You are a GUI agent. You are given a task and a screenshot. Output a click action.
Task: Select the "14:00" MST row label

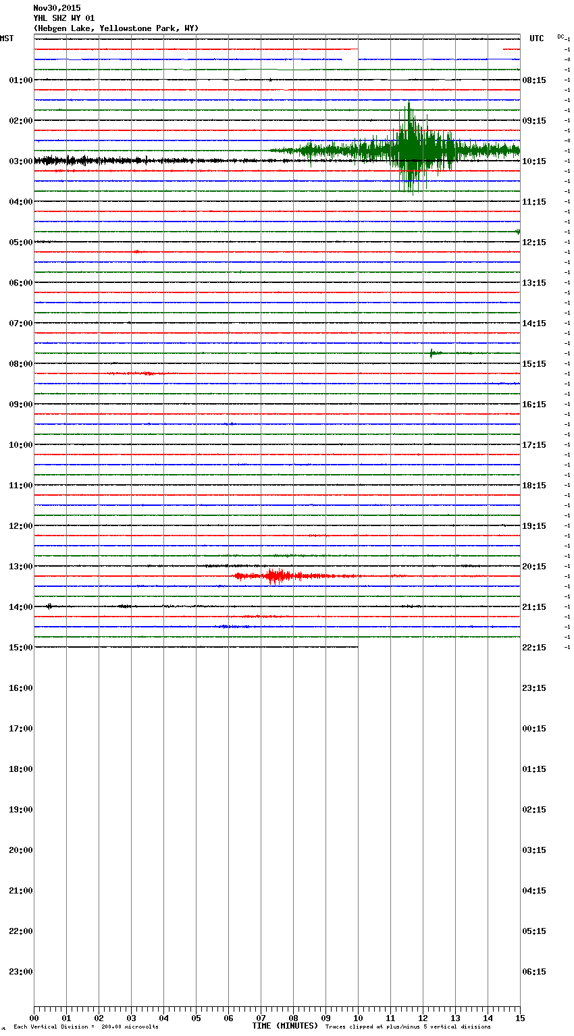coord(21,607)
